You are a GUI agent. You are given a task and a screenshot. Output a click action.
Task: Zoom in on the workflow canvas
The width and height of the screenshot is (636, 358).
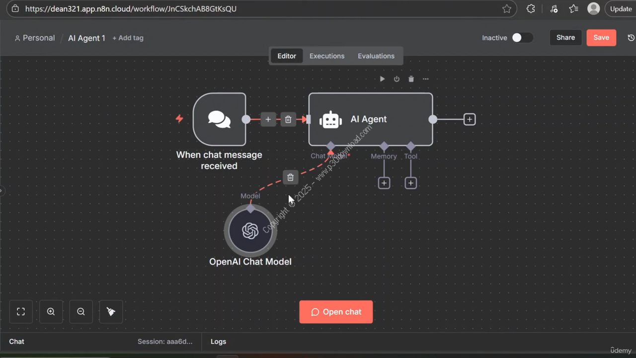tap(51, 312)
